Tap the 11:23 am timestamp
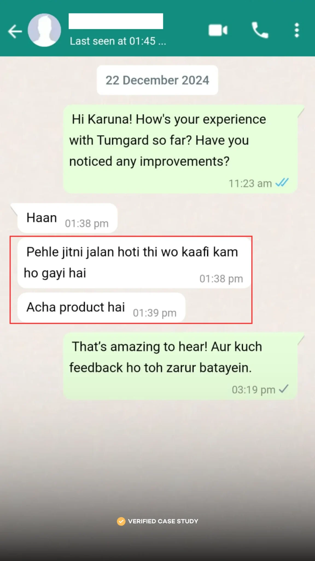315x561 pixels. click(x=250, y=183)
